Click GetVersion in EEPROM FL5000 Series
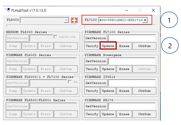 point(17,38)
